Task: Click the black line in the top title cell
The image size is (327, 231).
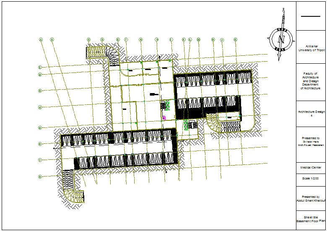Action: (311, 16)
